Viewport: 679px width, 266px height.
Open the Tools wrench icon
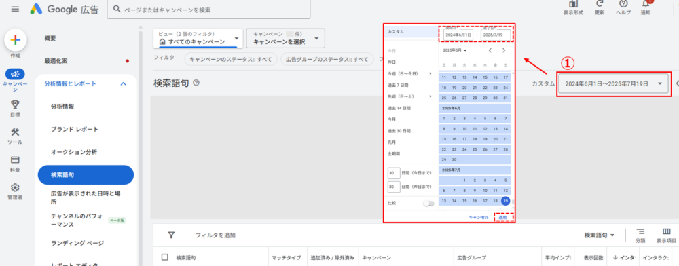point(15,132)
